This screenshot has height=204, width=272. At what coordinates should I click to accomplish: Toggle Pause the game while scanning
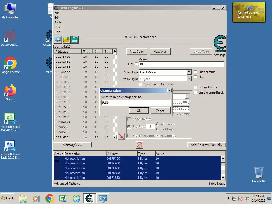point(129,135)
